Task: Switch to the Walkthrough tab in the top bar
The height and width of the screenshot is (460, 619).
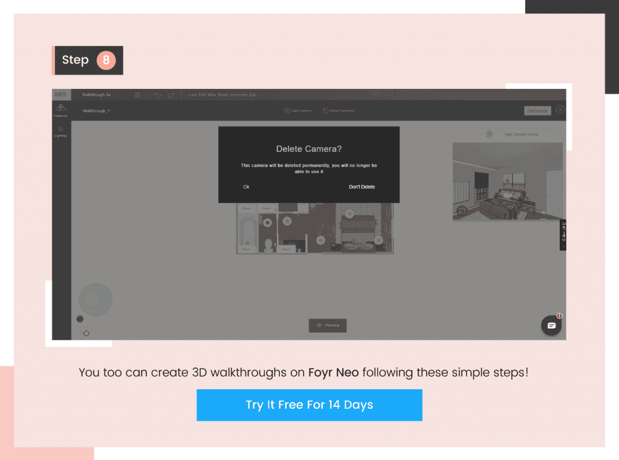Action: (97, 95)
